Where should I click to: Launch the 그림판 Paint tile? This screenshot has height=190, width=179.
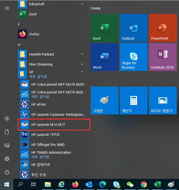click(104, 100)
